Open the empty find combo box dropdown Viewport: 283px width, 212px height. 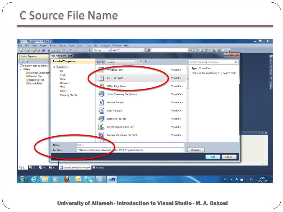click(x=187, y=50)
